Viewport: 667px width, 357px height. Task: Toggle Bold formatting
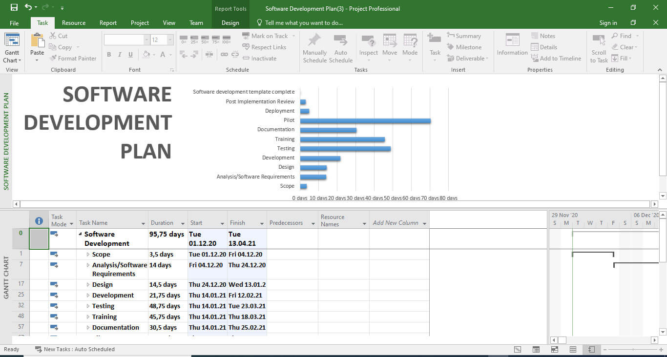click(109, 55)
